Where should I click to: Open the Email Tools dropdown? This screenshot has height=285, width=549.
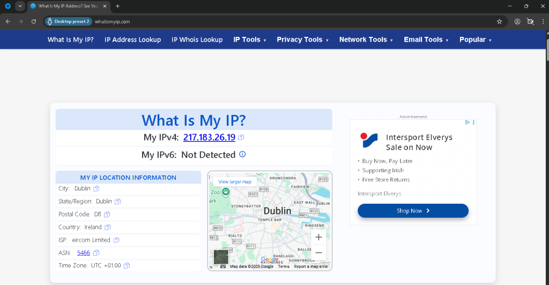coord(426,40)
